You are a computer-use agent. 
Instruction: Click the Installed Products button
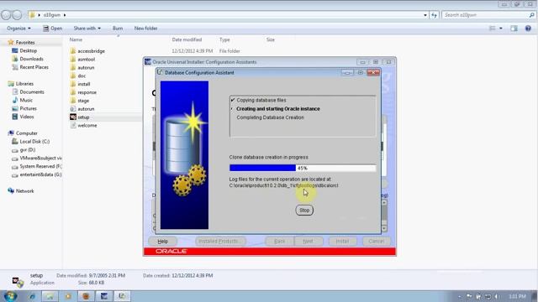click(220, 241)
